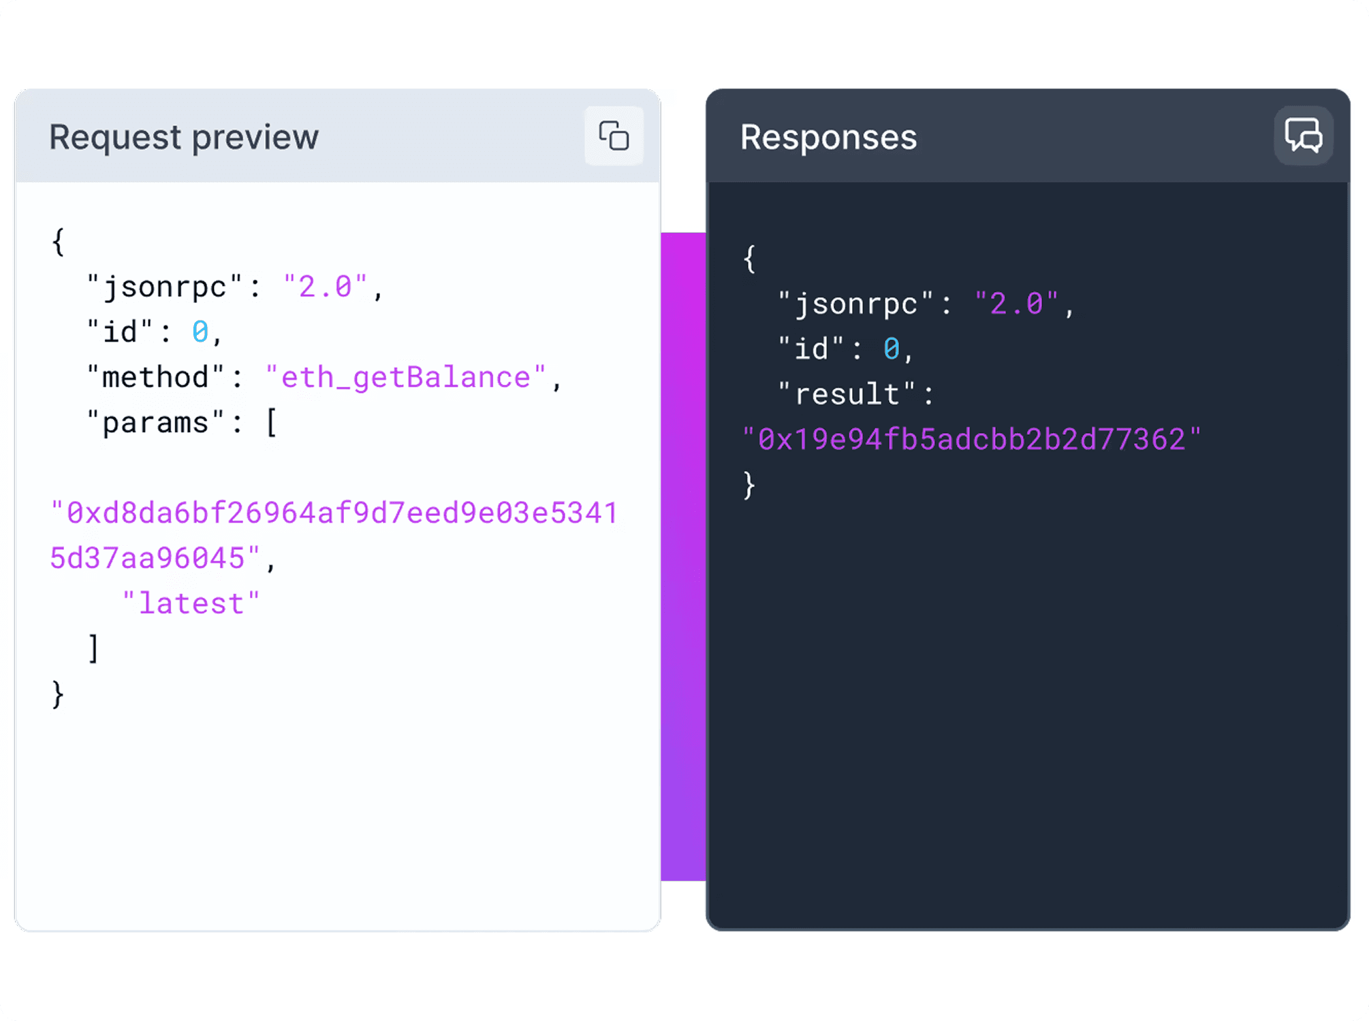Click the "latest" parameter string
The width and height of the screenshot is (1369, 1021).
[x=191, y=602]
